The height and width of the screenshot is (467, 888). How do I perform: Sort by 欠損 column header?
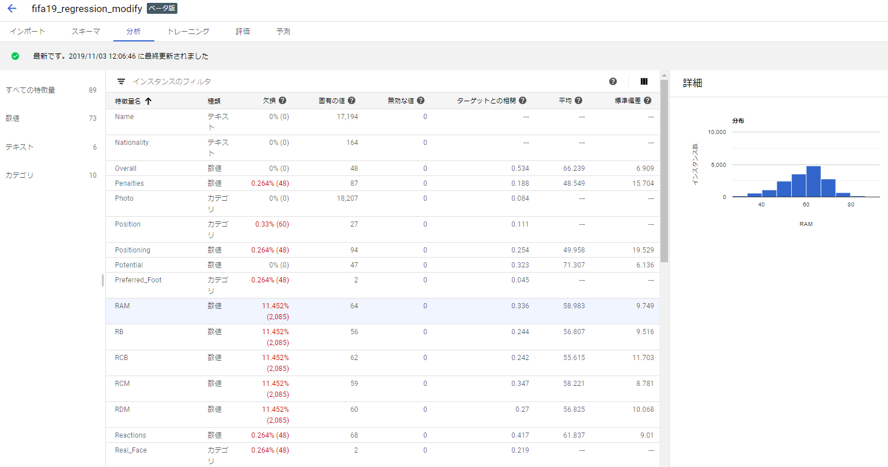coord(270,101)
